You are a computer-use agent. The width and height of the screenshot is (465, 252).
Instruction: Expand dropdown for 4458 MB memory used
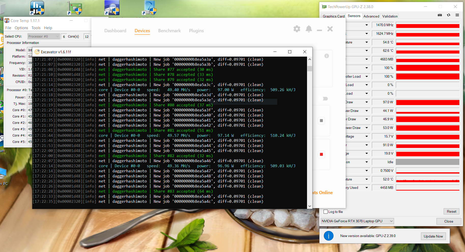pos(367,188)
